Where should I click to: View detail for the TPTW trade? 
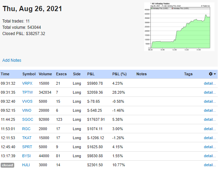tap(210, 92)
